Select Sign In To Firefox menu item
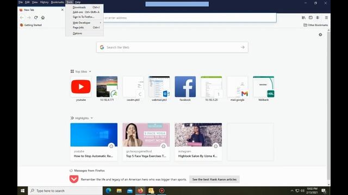 (x=84, y=17)
